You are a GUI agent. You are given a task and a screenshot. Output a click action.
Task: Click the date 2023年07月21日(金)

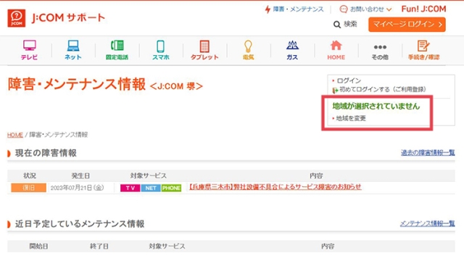click(78, 188)
